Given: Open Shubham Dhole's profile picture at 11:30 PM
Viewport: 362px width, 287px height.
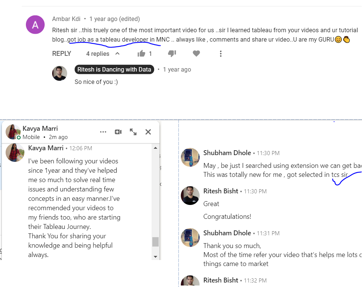Looking at the screenshot, I should pyautogui.click(x=190, y=157).
